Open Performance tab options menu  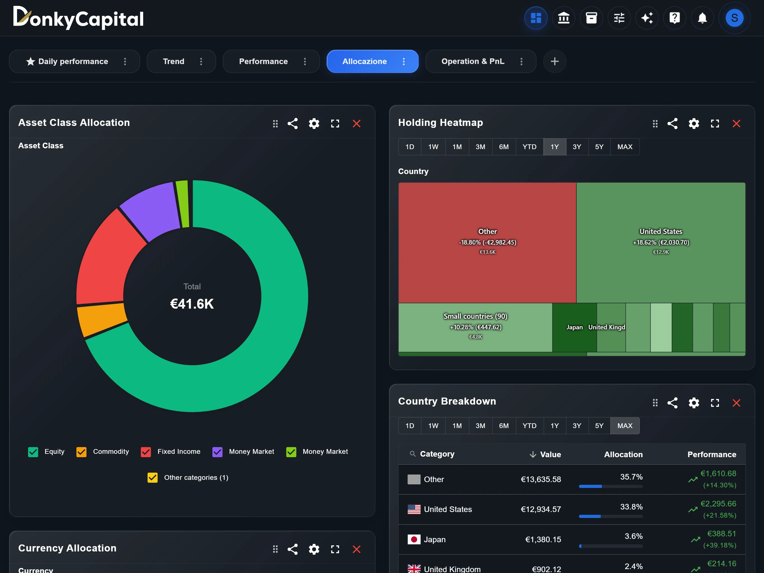305,62
